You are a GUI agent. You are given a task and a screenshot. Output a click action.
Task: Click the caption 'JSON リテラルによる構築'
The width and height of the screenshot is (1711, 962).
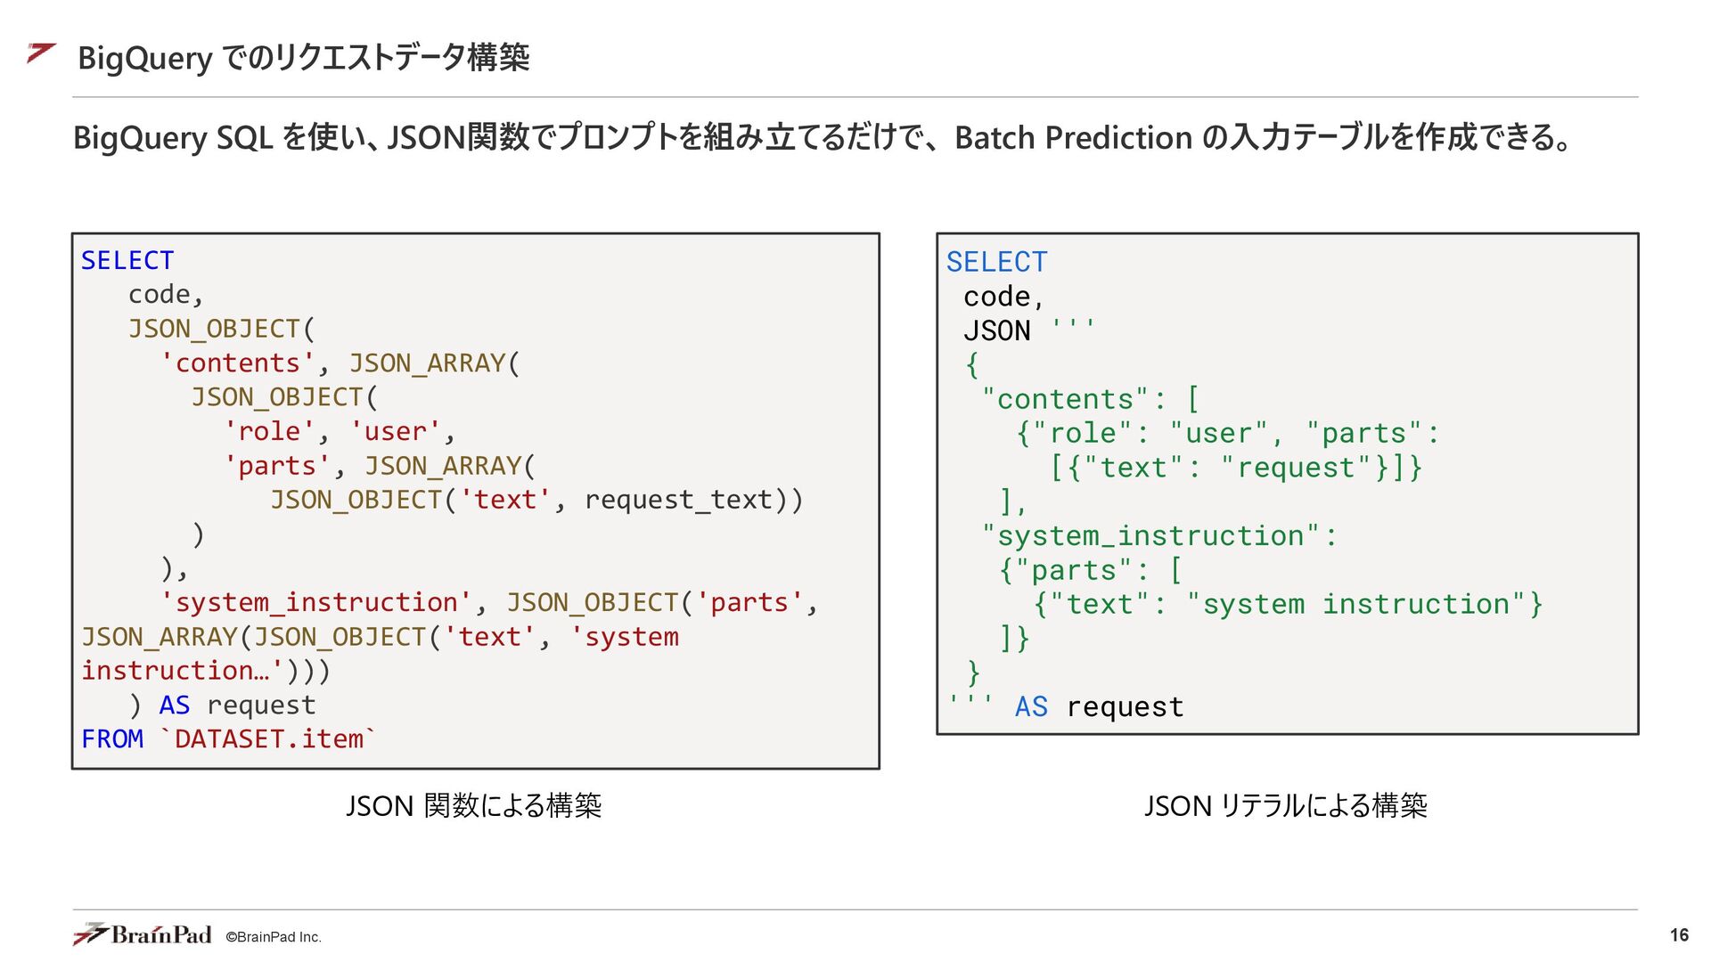coord(1286,806)
